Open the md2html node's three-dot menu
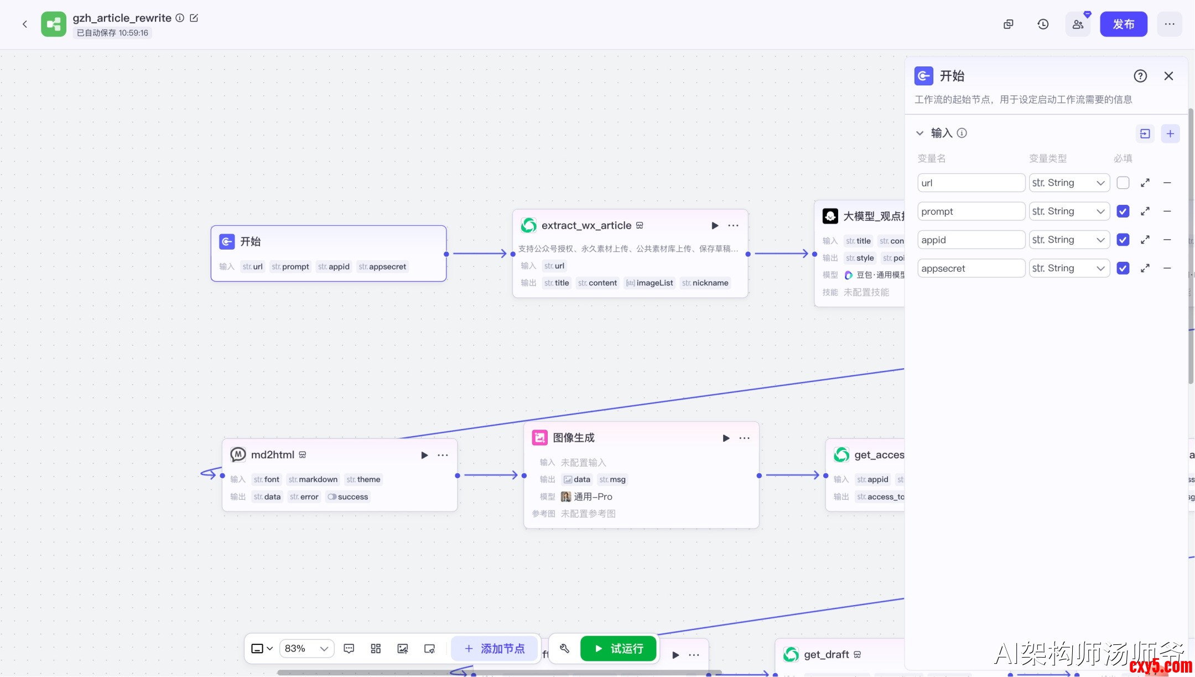Image resolution: width=1195 pixels, height=677 pixels. pyautogui.click(x=443, y=455)
